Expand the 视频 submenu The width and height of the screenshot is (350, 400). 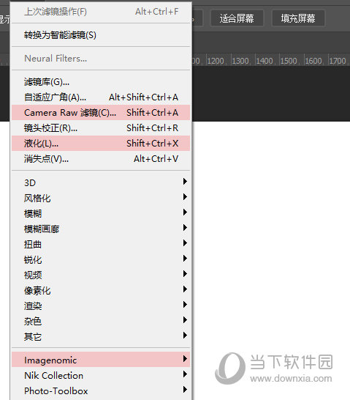pos(101,275)
